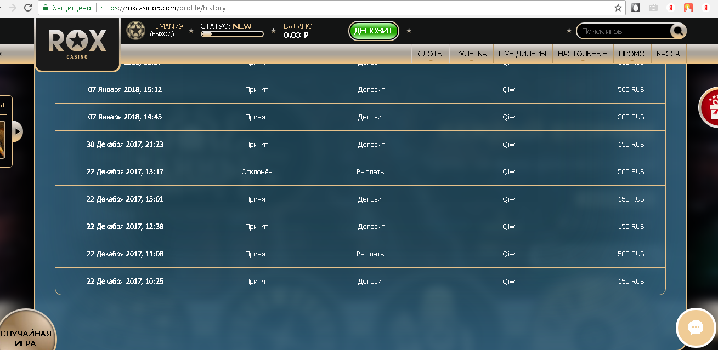The width and height of the screenshot is (718, 350).
Task: Click 150 RUB in the 22 Декабря 10:25 row
Action: coord(631,281)
